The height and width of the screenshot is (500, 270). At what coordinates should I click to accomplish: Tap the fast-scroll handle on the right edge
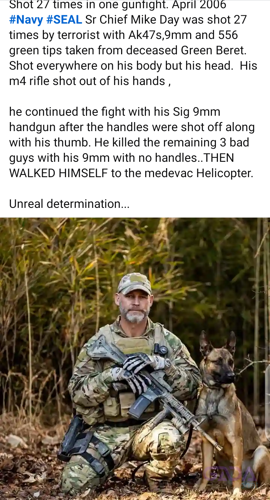coord(267,403)
